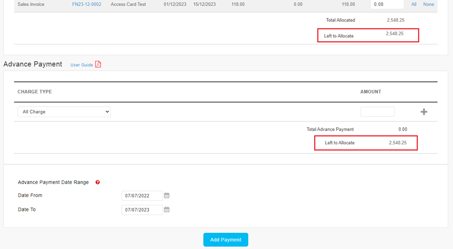Open the Date To calendar picker

click(x=167, y=210)
